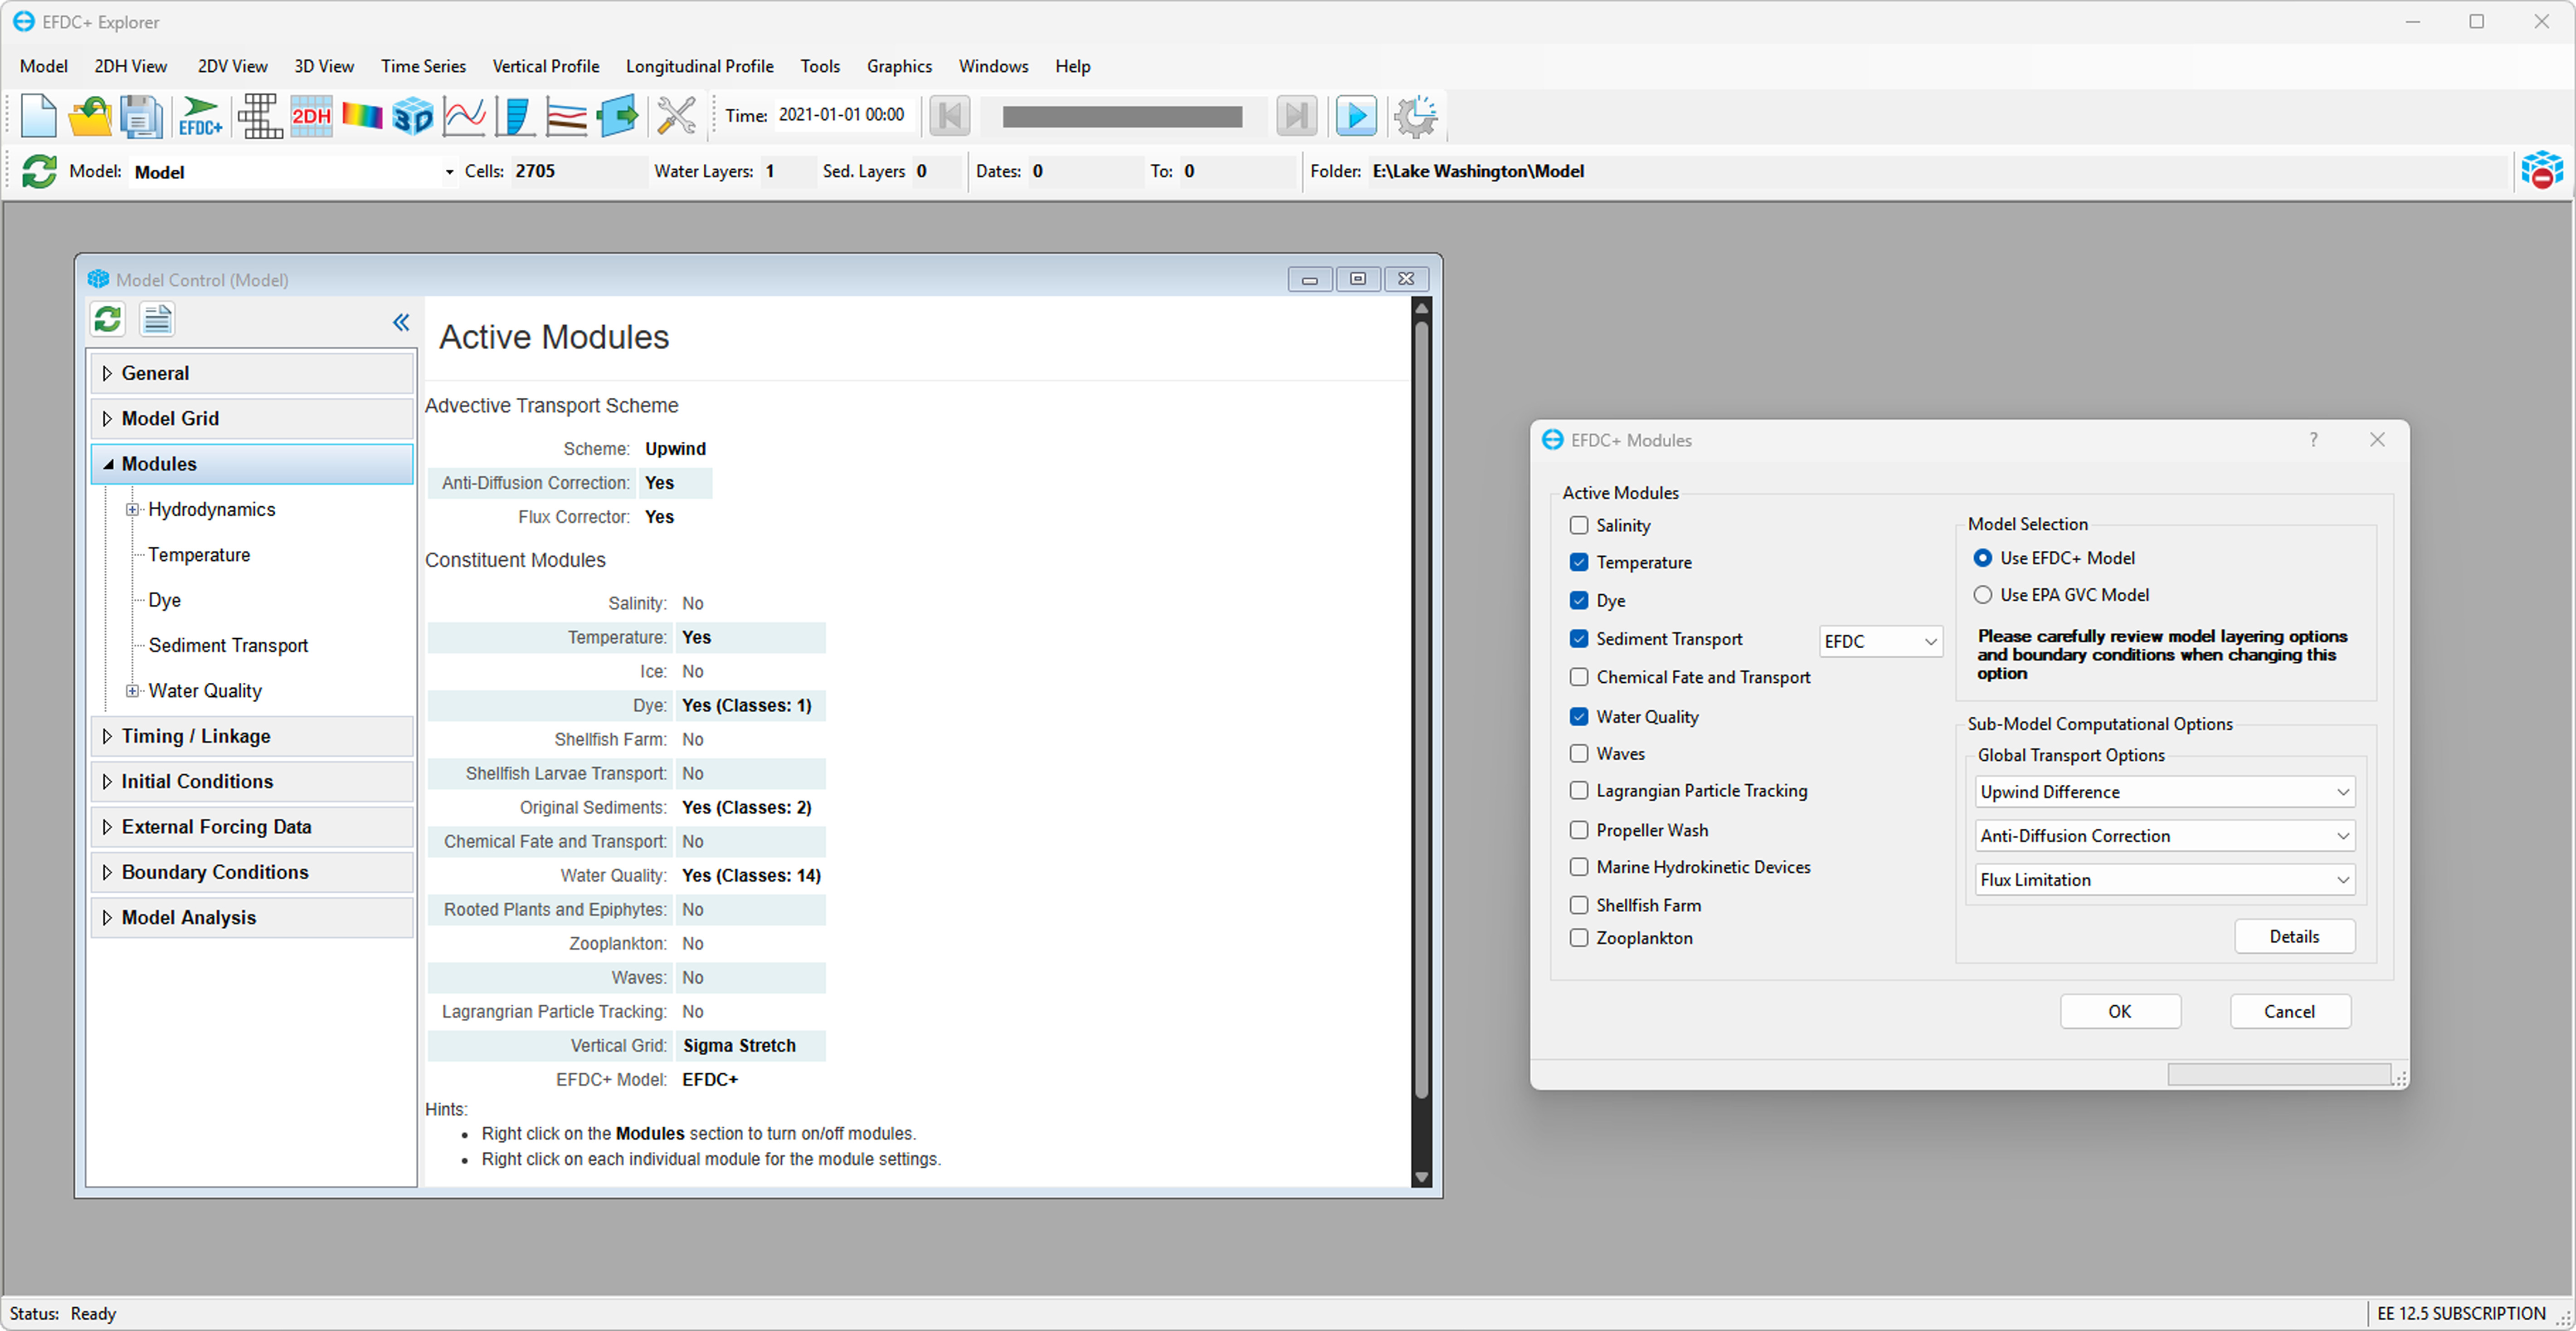
Task: Enable Lagrangian Particle Tracking checkbox
Action: pyautogui.click(x=1578, y=791)
